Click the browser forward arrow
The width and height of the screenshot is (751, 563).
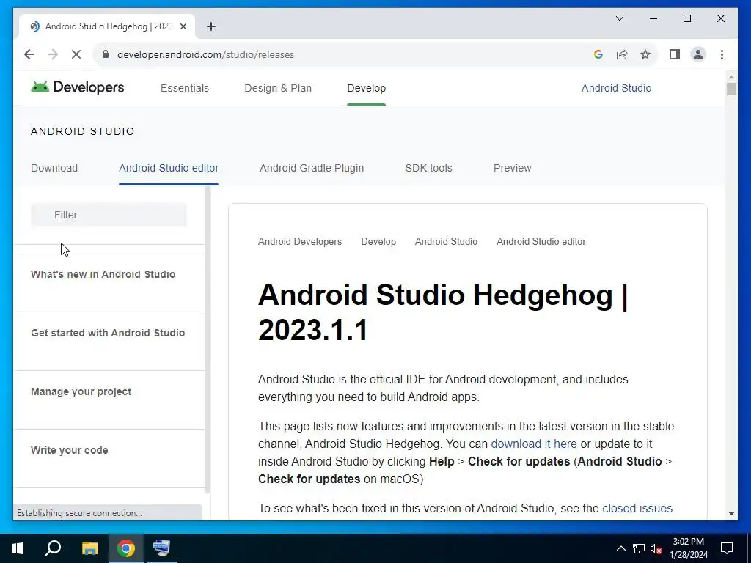pyautogui.click(x=53, y=54)
